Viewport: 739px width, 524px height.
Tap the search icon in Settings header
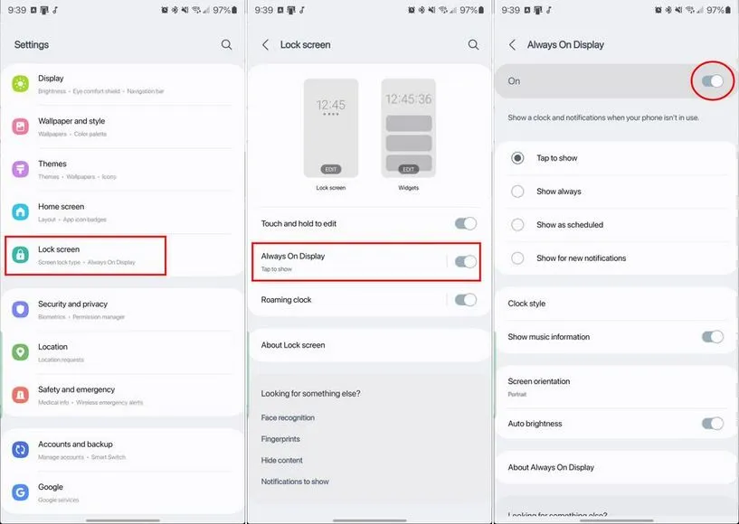point(226,44)
